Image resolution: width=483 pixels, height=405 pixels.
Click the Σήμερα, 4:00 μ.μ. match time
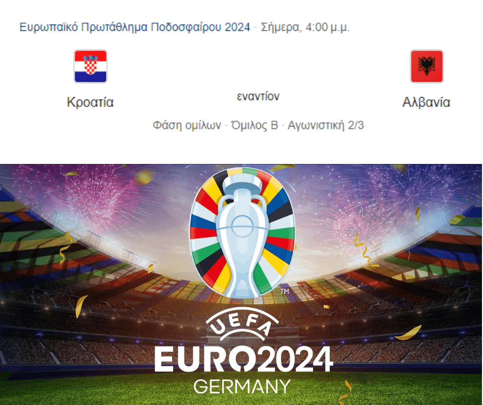click(305, 27)
